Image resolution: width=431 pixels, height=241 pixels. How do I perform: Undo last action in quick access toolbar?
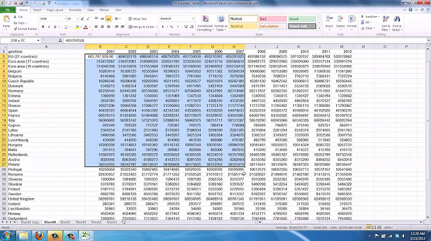[x=27, y=3]
